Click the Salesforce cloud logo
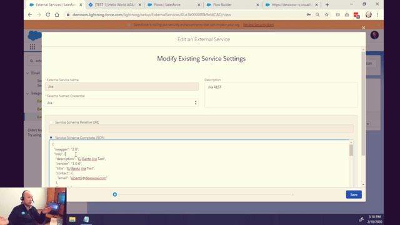The image size is (400, 225). pos(34,36)
